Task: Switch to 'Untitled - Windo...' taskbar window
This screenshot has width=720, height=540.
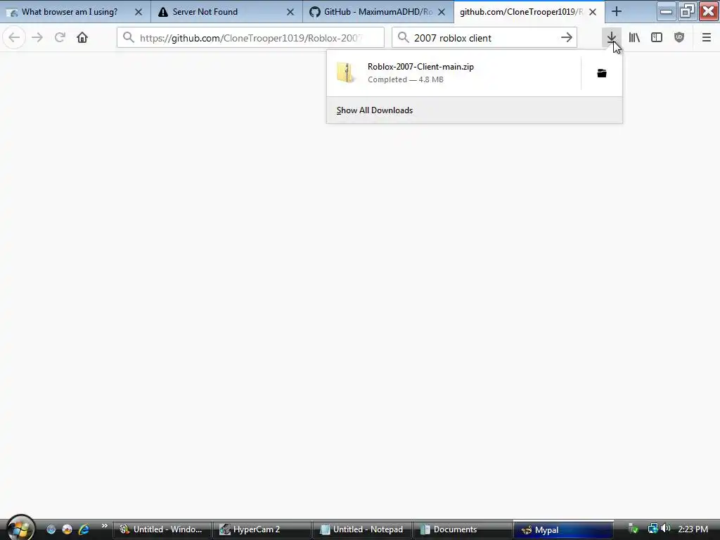Action: [x=162, y=529]
